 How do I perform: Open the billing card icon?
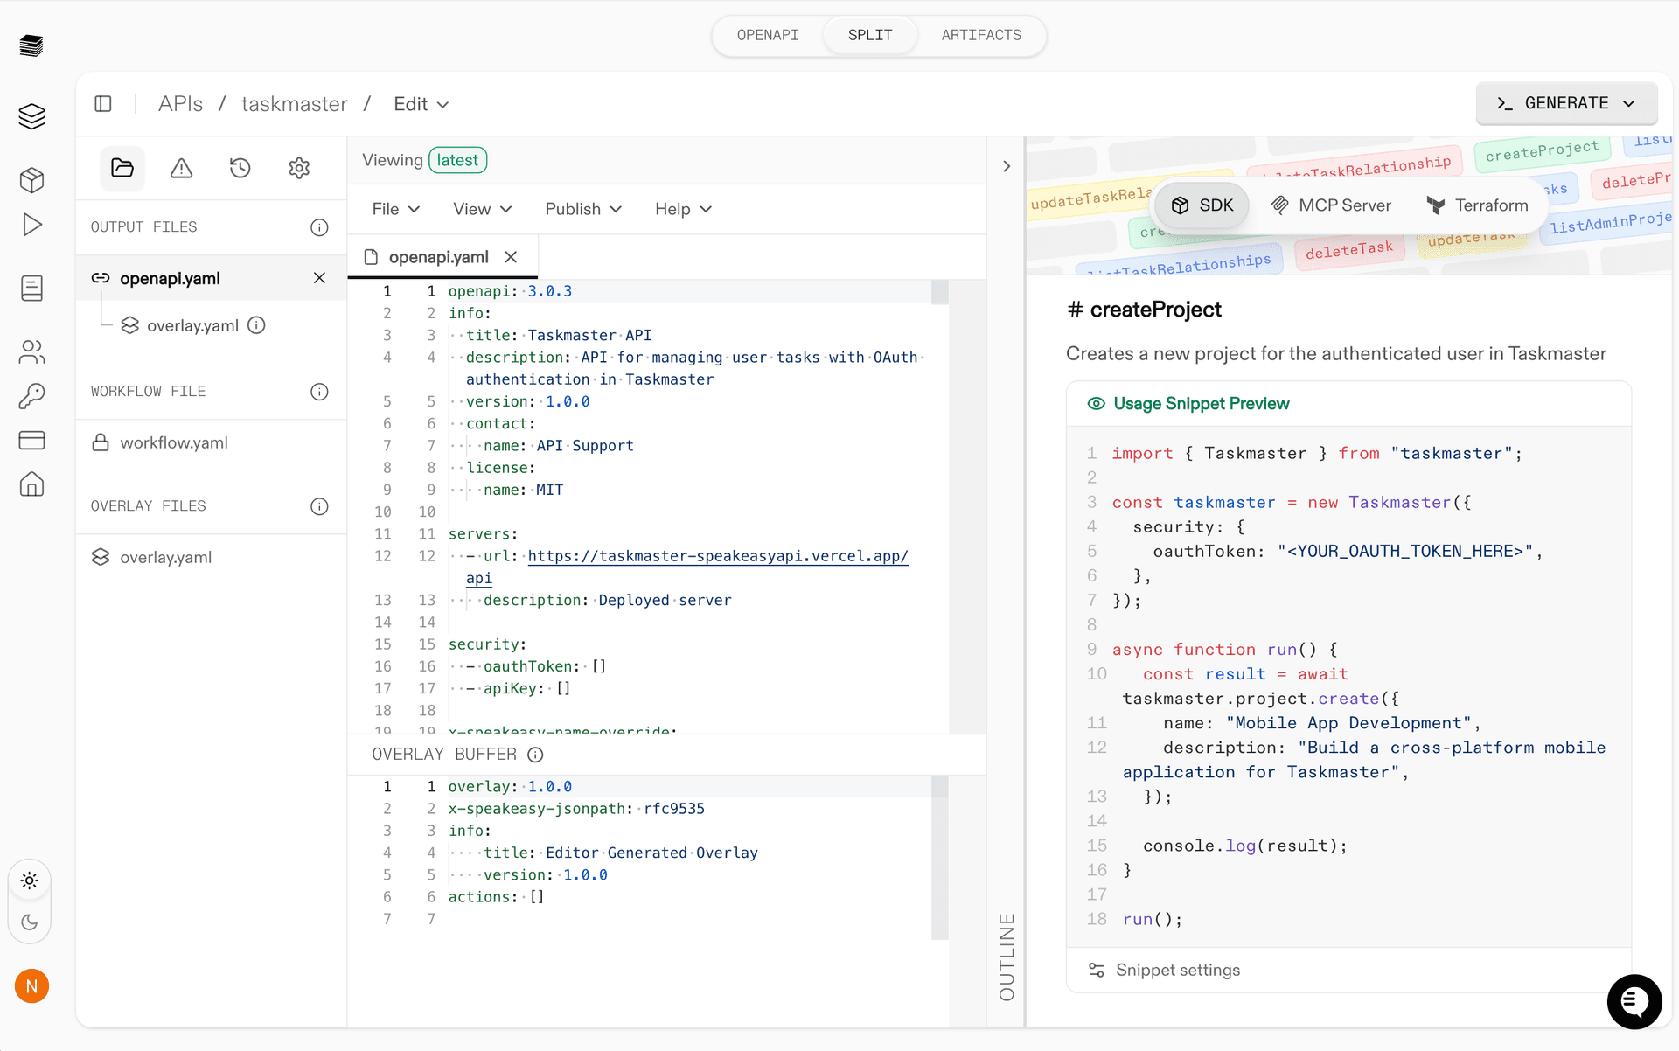tap(31, 440)
